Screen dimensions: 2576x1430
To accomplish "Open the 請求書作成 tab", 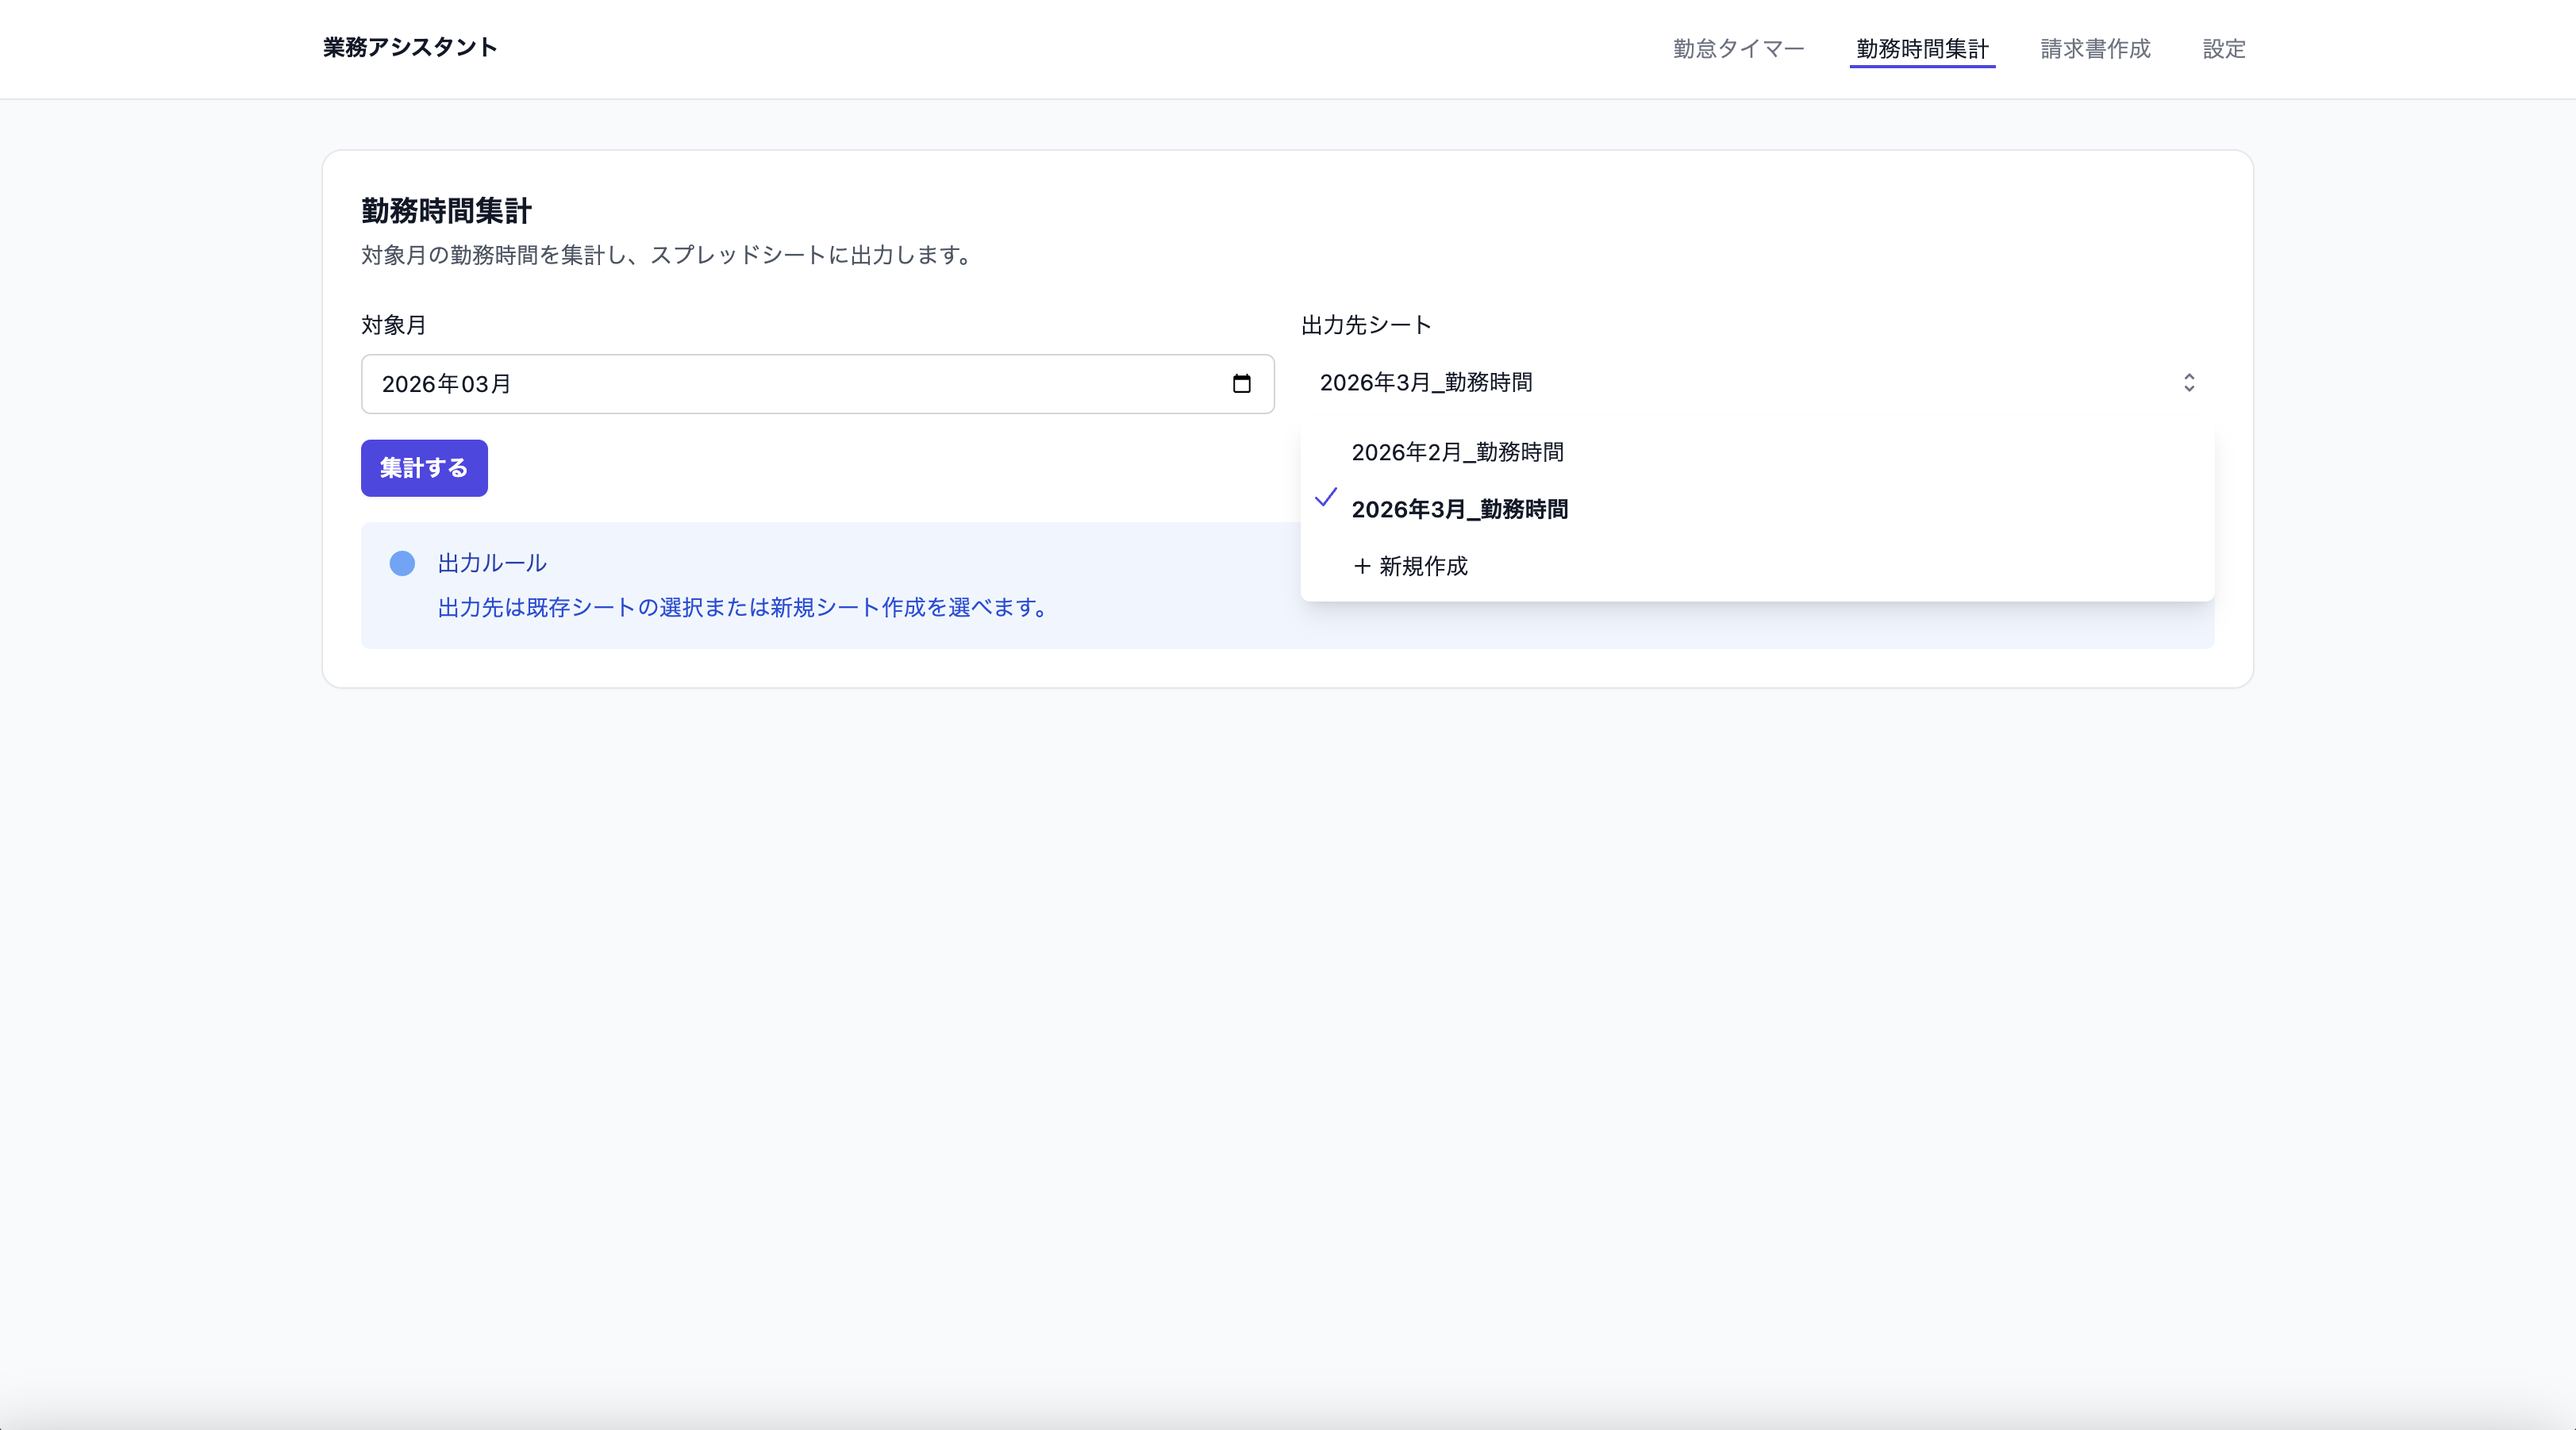I will pos(2095,49).
